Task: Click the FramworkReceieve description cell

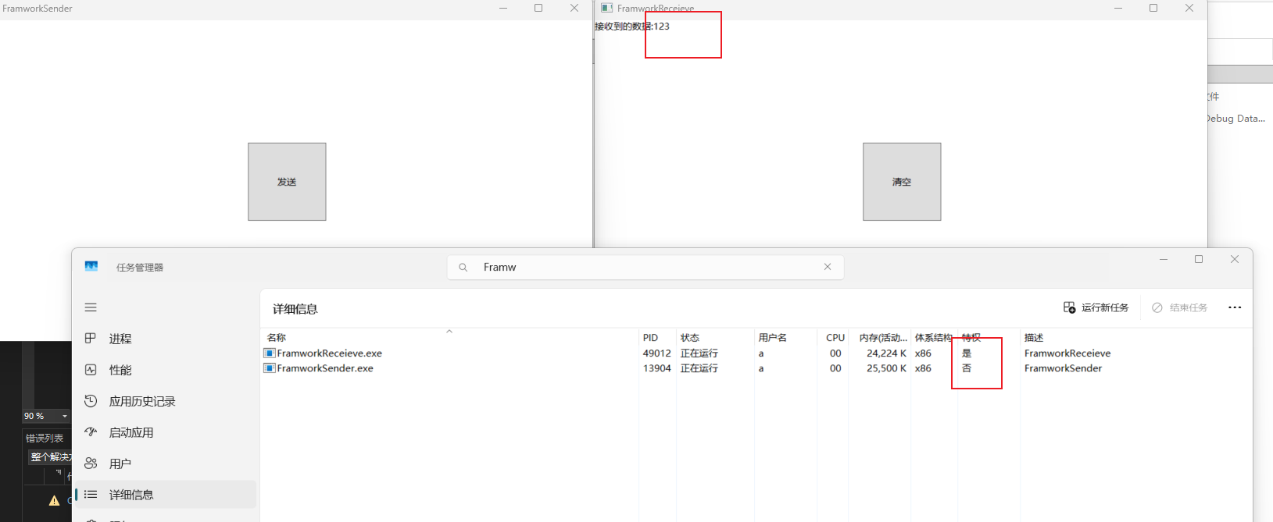Action: [1067, 353]
